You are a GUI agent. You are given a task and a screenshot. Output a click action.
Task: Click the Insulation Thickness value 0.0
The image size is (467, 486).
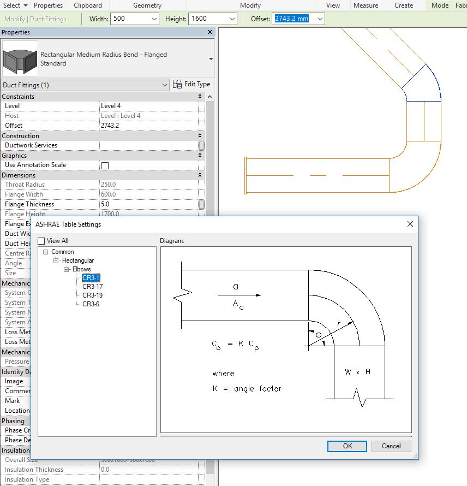coord(148,470)
